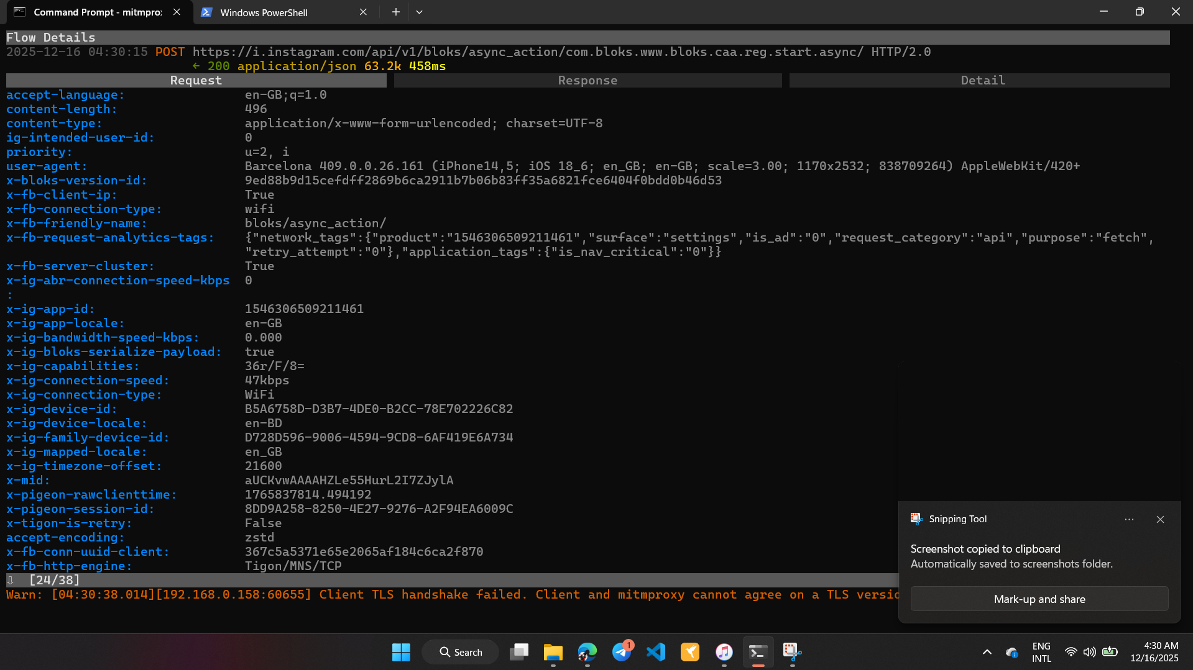Open Telegram from the taskbar
1193x670 pixels.
[x=622, y=652]
